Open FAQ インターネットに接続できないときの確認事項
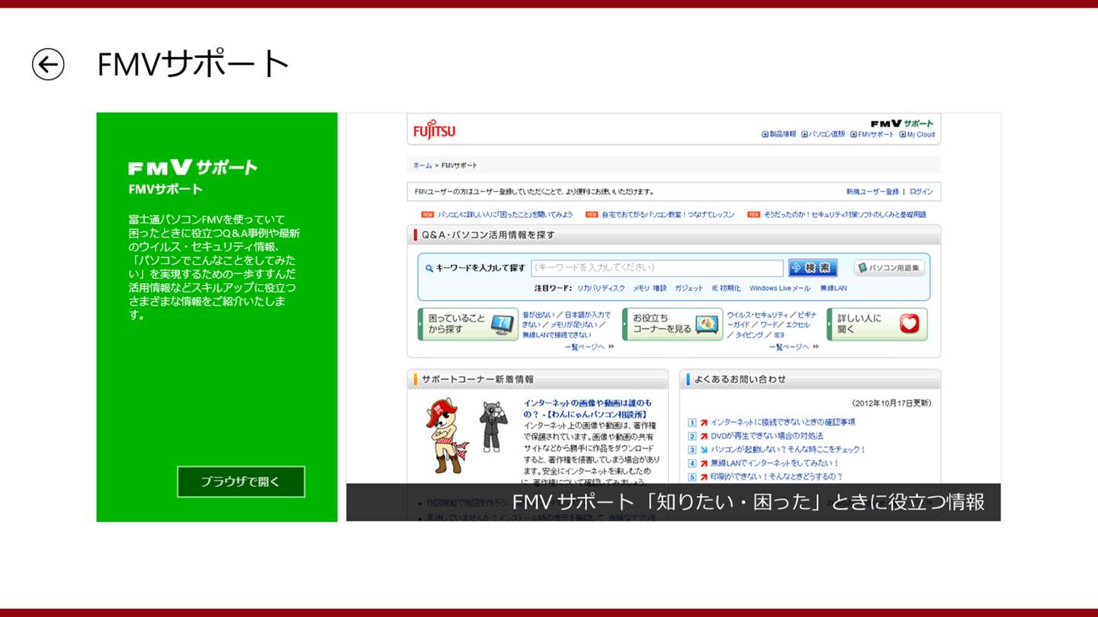 coord(782,422)
